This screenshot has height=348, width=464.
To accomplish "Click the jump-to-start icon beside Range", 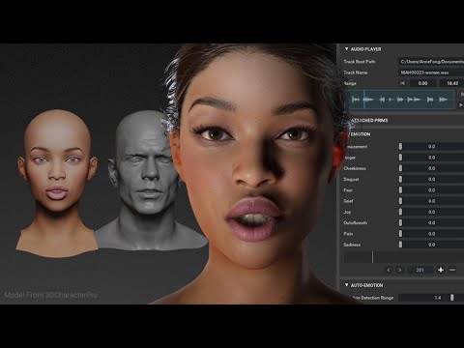I will pyautogui.click(x=402, y=83).
